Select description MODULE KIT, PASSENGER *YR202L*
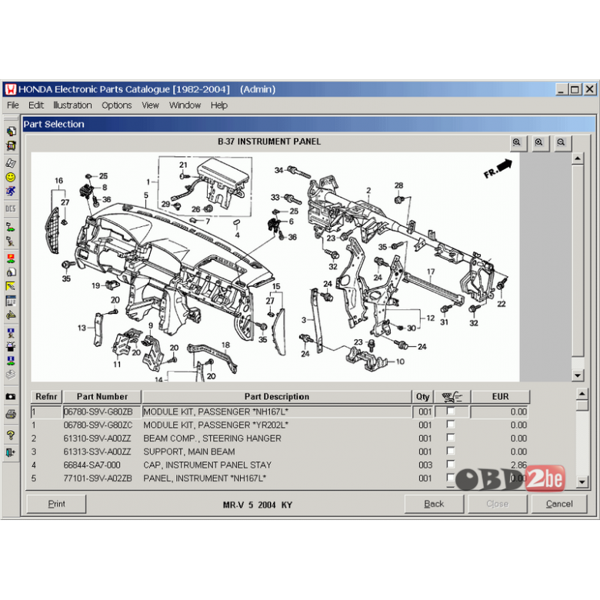This screenshot has height=600, width=600. click(215, 425)
